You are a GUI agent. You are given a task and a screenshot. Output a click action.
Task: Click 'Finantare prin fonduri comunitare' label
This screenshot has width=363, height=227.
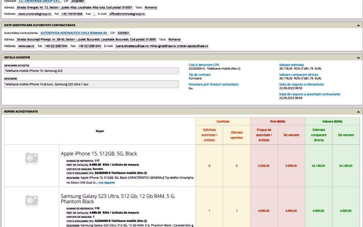(x=213, y=84)
